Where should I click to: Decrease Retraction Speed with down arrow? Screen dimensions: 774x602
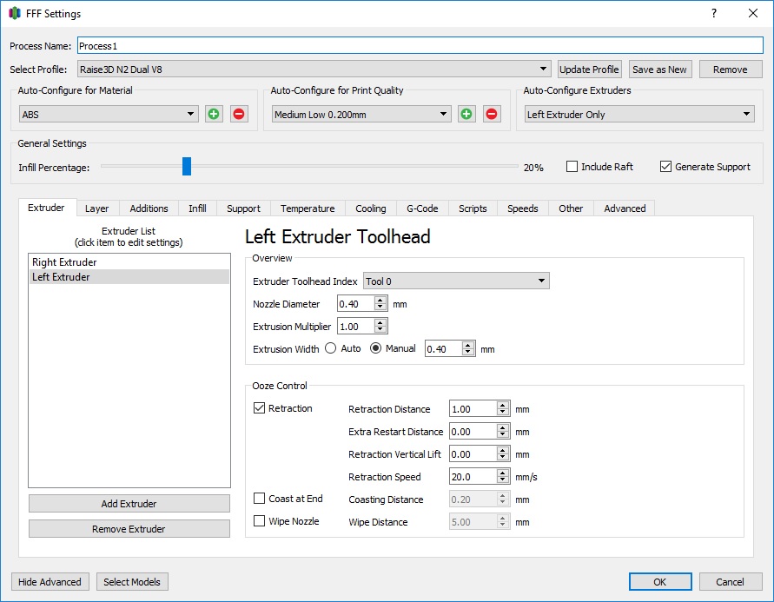tap(502, 480)
